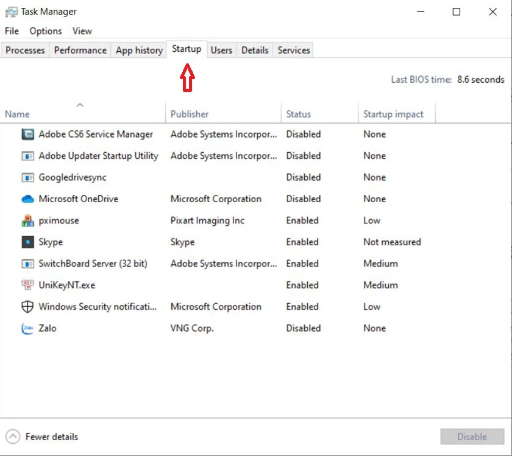Toggle sort using Name column arrow

pyautogui.click(x=80, y=105)
